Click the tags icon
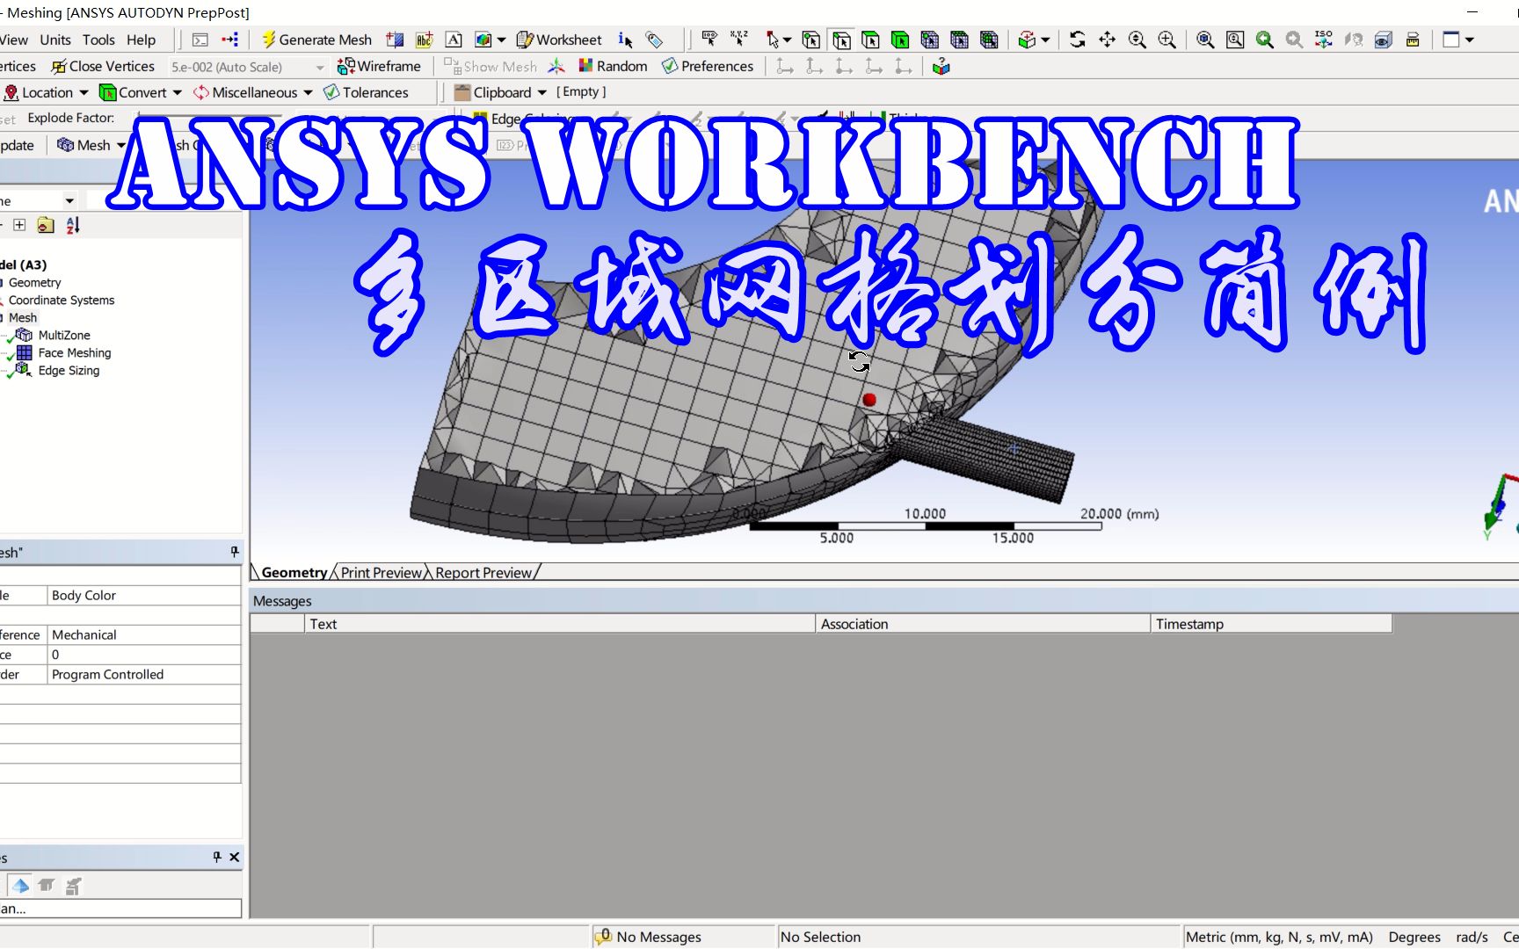This screenshot has width=1519, height=949. pyautogui.click(x=654, y=40)
